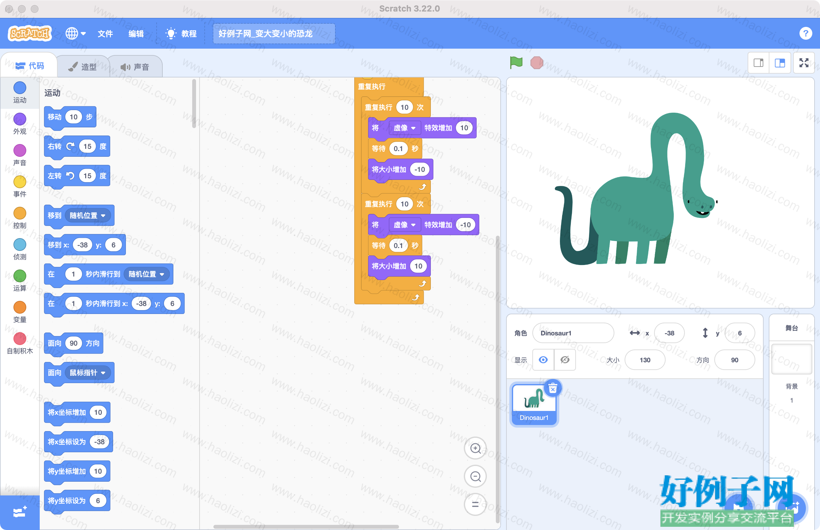Open 随机位置 dropdown in 滑行到 block
The height and width of the screenshot is (530, 820).
(146, 274)
